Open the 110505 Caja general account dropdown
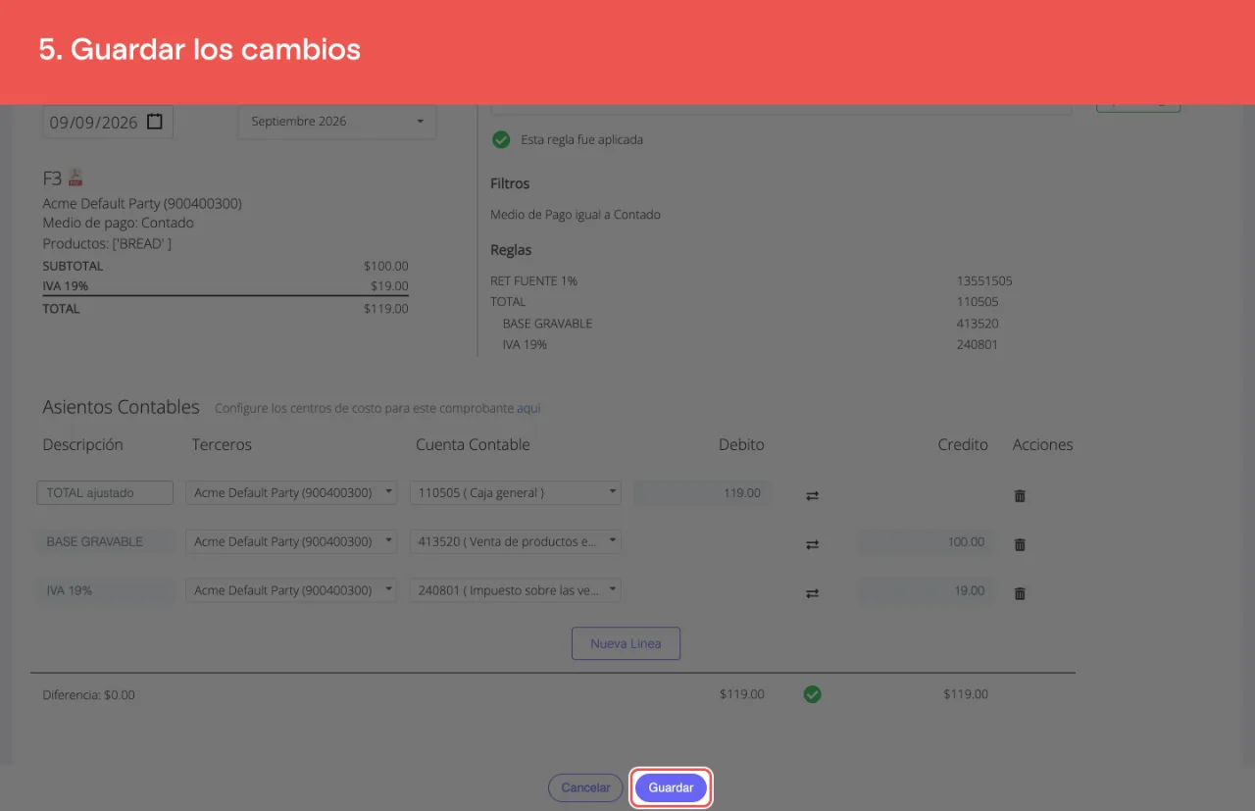Screen dimensions: 1255x811 tap(515, 492)
